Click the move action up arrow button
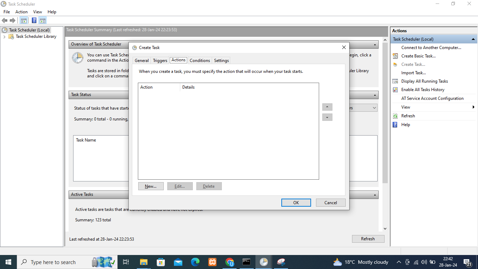Image resolution: width=478 pixels, height=269 pixels. pyautogui.click(x=327, y=107)
